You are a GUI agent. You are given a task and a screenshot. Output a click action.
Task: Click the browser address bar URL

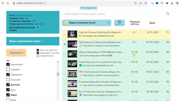click(x=31, y=3)
